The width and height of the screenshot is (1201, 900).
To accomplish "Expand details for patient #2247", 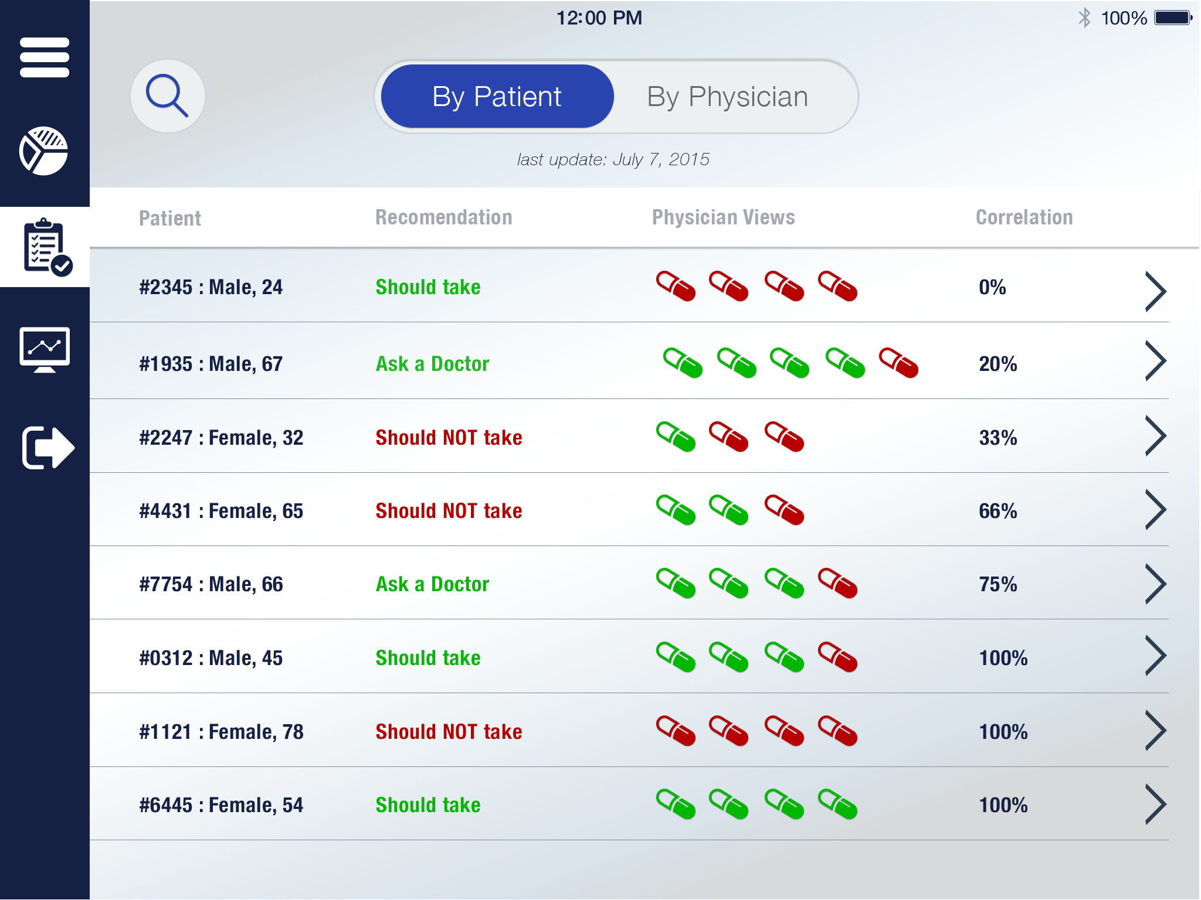I will click(x=1155, y=436).
